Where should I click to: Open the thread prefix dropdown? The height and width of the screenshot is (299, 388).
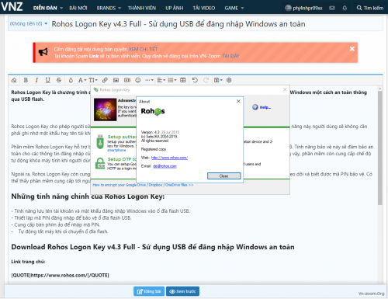point(29,24)
